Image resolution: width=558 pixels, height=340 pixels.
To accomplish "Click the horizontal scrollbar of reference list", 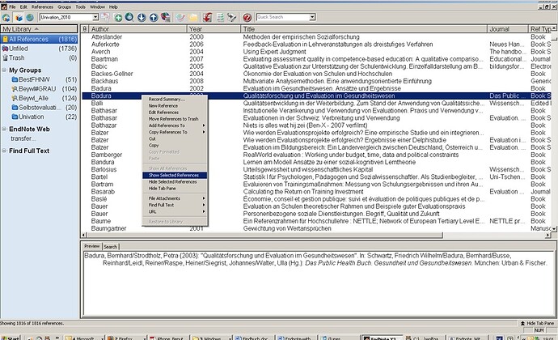I will 265,236.
